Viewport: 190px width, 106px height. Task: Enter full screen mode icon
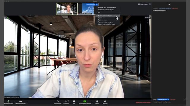pyautogui.click(x=150, y=4)
